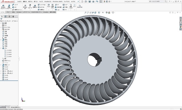Toggle the Rebuild traffic-light icon
Image resolution: width=182 pixels, height=110 pixels.
[x=104, y=2]
